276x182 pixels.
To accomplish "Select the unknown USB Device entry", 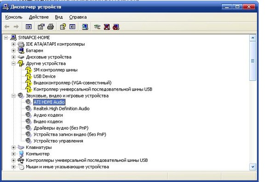I will (45, 76).
